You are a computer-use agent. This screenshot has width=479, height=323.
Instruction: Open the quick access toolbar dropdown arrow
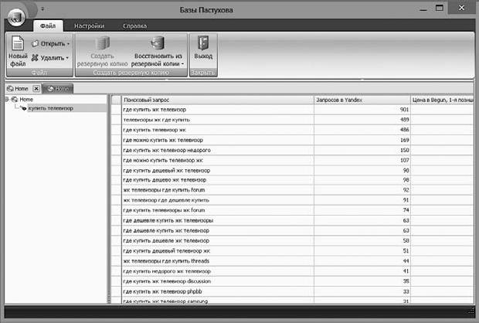[42, 10]
